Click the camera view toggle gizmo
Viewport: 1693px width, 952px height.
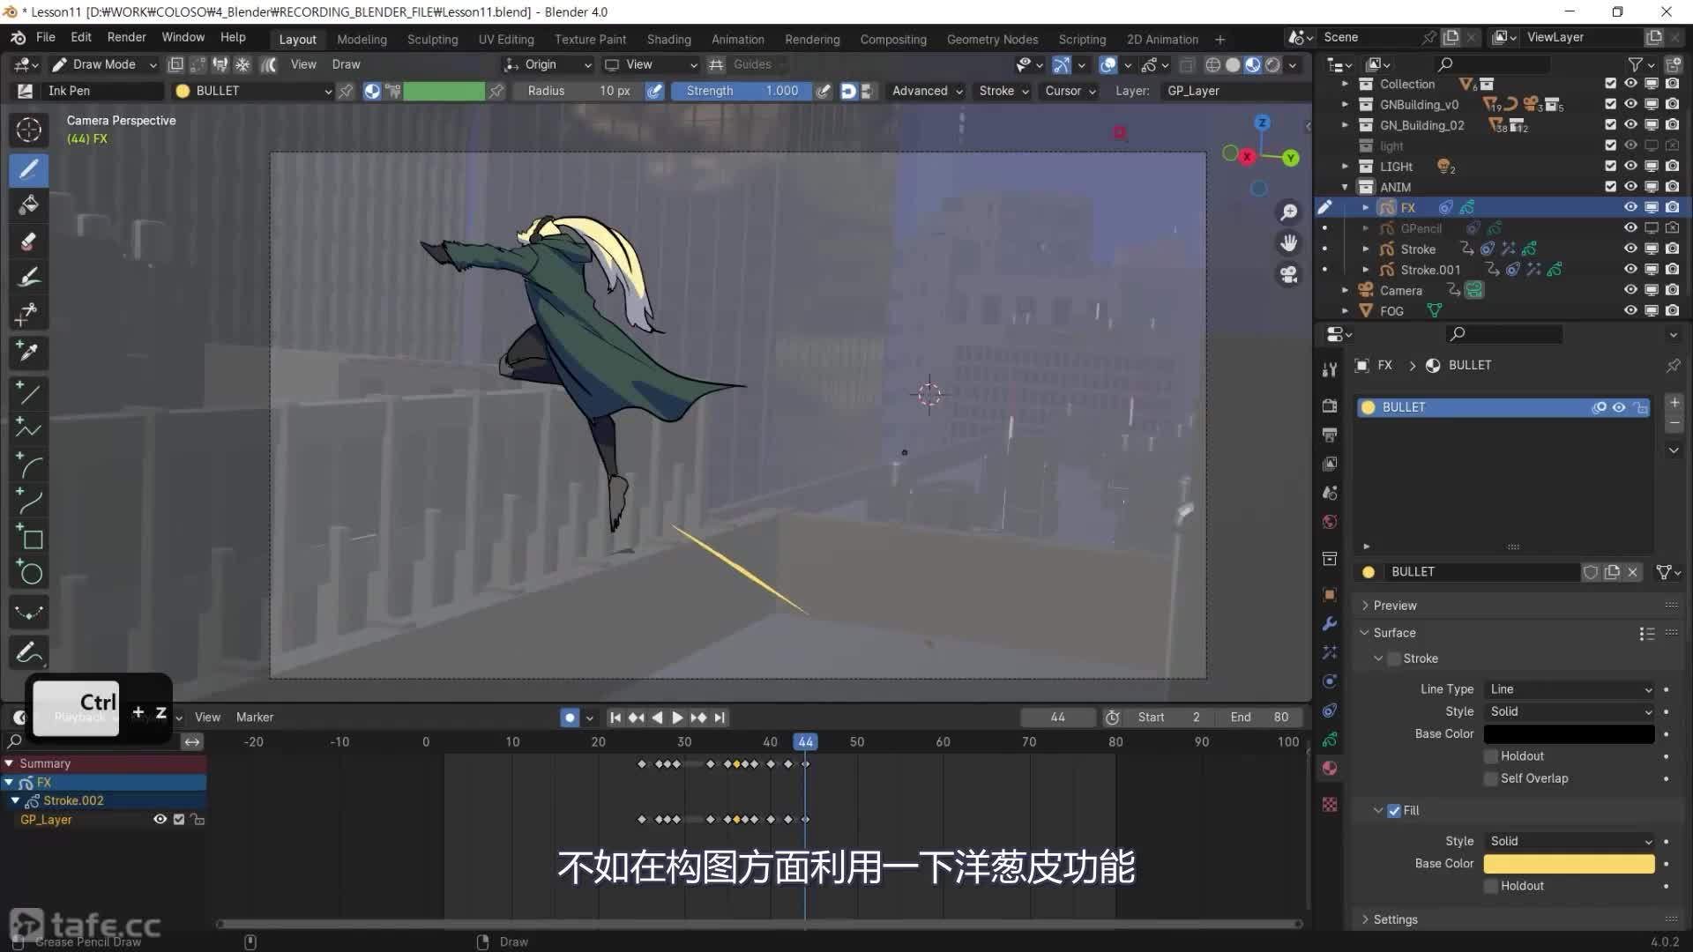(x=1289, y=274)
